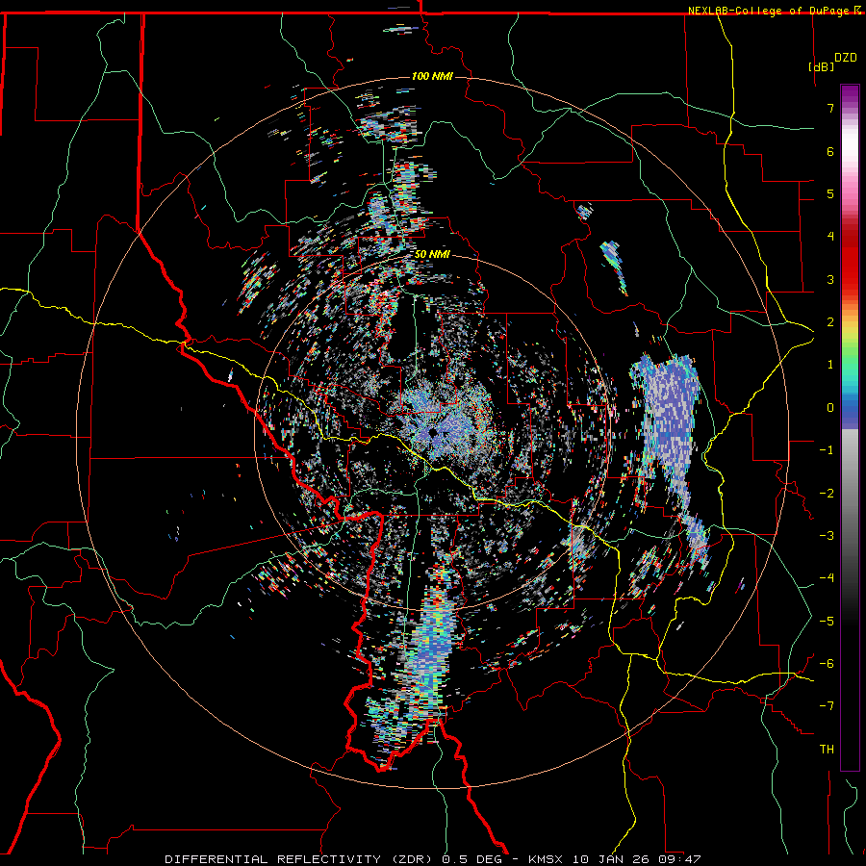866x866 pixels.
Task: Click the '-7' value on the scale
Action: pyautogui.click(x=827, y=706)
